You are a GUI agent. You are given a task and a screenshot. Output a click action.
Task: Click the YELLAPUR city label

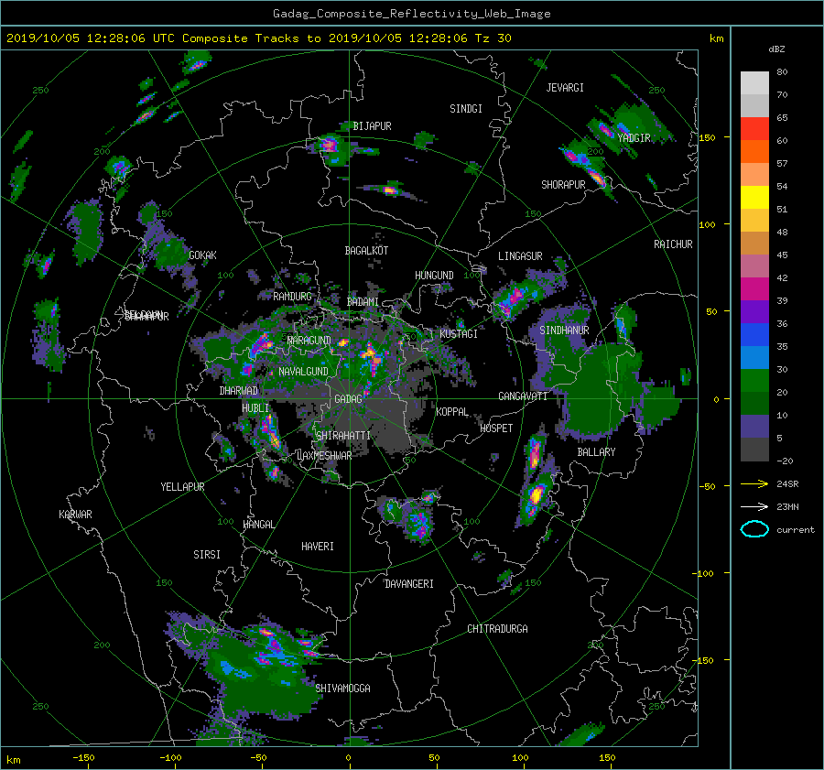(182, 487)
